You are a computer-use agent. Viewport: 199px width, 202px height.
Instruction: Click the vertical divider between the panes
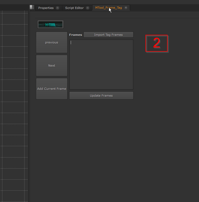pos(29,105)
